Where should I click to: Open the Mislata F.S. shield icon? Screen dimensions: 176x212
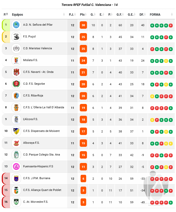(x=16, y=60)
